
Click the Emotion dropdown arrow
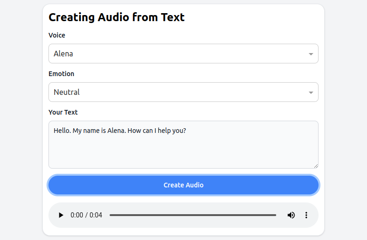point(311,93)
